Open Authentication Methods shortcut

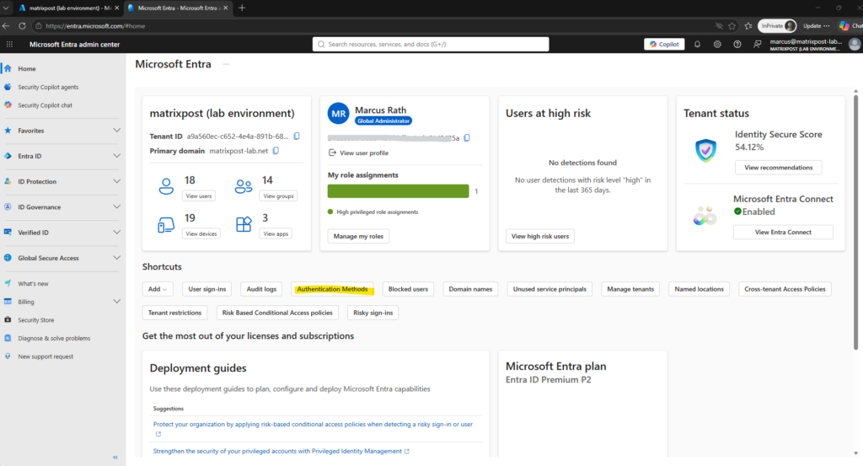[x=332, y=289]
